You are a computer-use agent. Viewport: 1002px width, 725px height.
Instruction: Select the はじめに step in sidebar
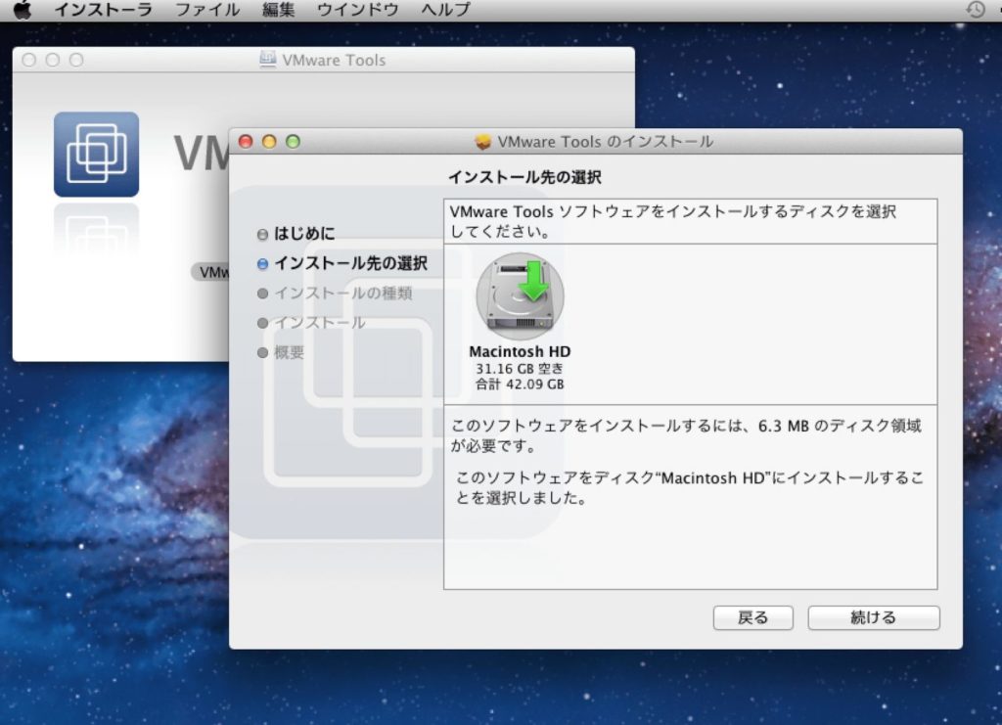[296, 234]
